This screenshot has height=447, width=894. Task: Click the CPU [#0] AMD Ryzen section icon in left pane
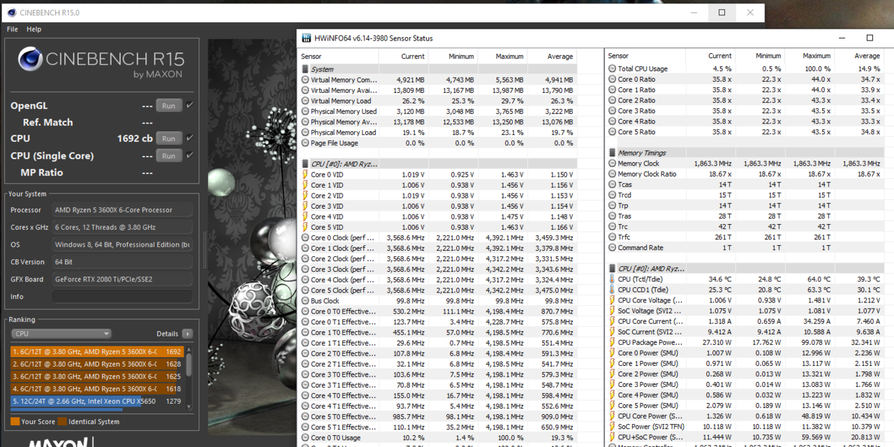[305, 163]
